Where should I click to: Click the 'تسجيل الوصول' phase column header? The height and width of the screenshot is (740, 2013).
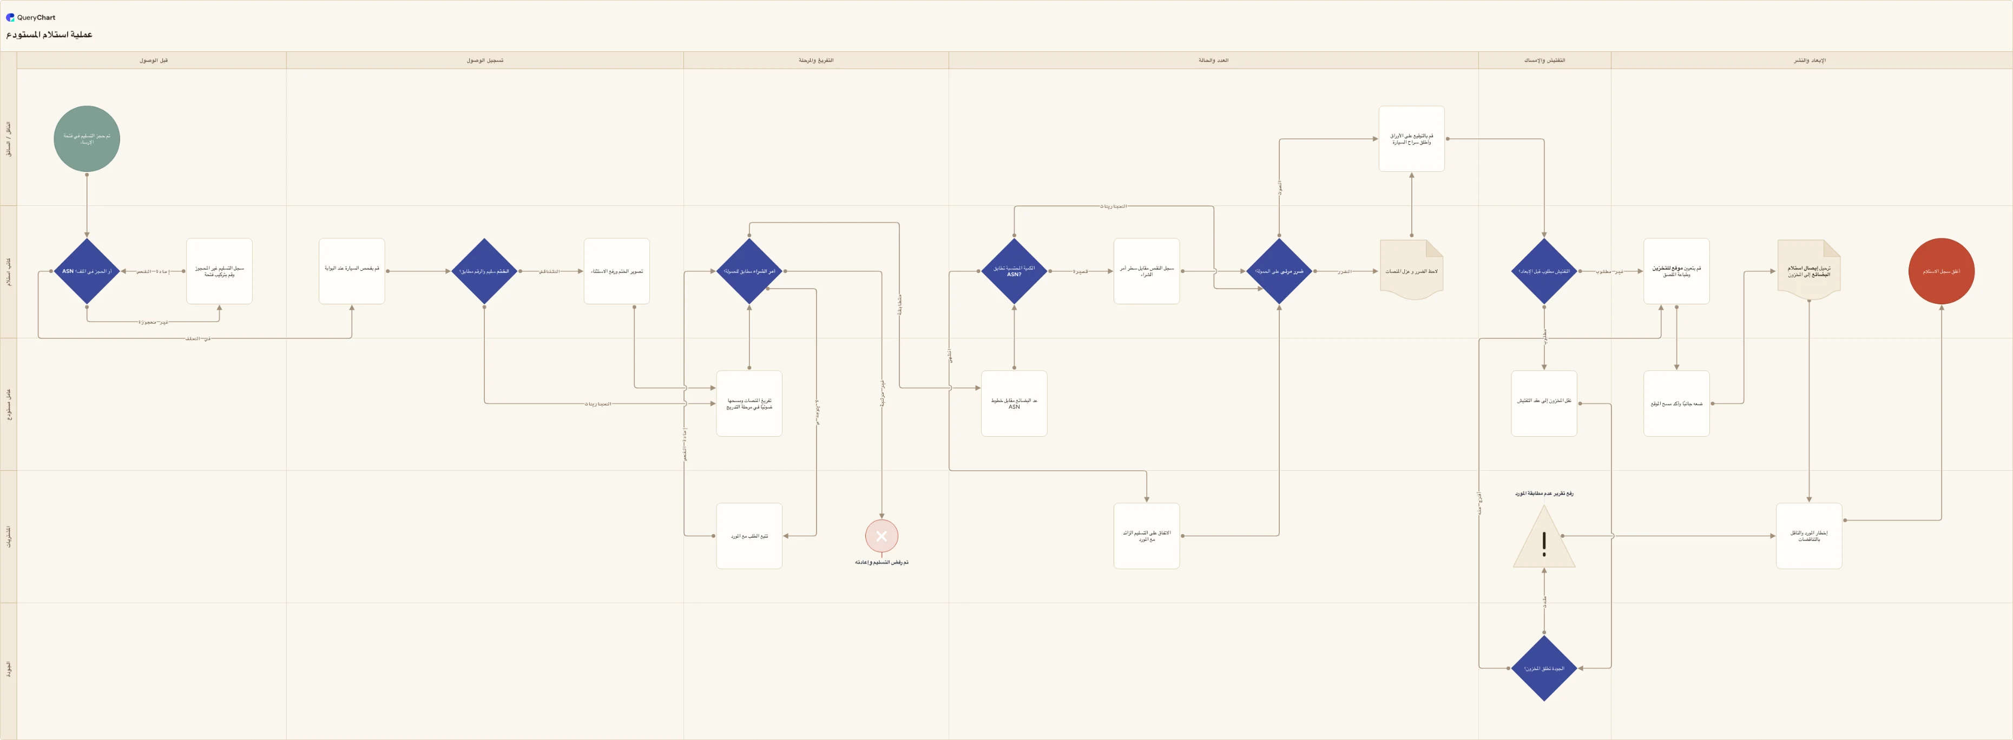[x=484, y=60]
